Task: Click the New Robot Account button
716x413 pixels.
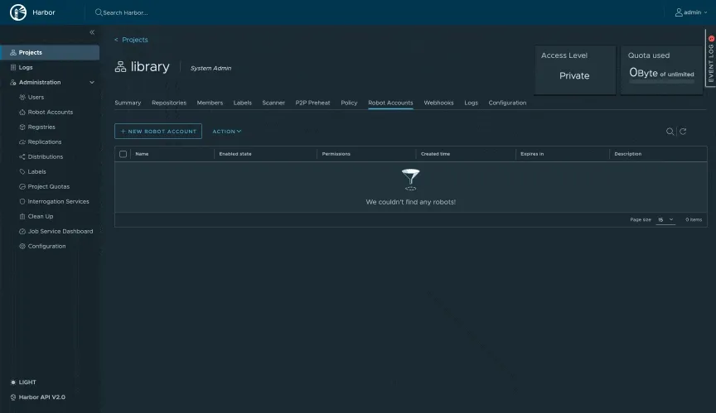Action: tap(157, 132)
